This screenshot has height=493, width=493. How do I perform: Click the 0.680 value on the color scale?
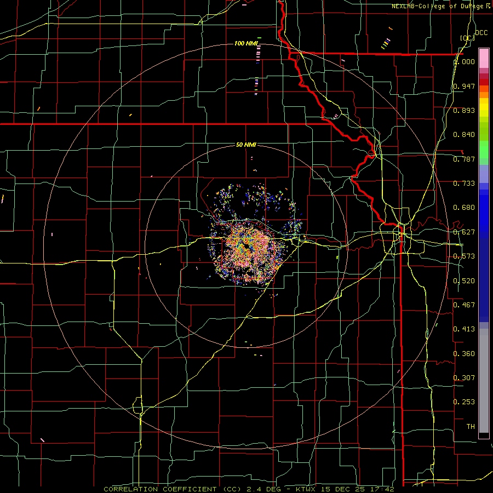click(x=464, y=208)
